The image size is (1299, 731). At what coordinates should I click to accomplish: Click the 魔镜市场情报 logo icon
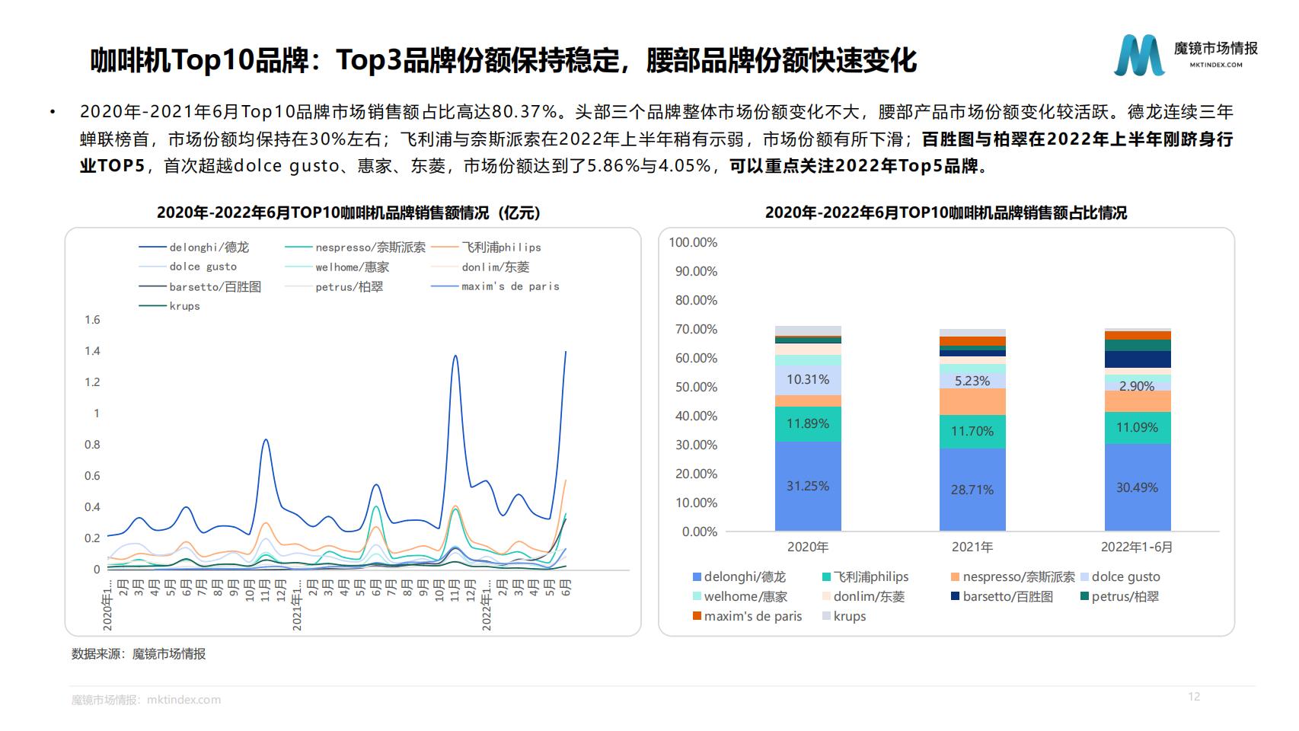(x=1139, y=56)
